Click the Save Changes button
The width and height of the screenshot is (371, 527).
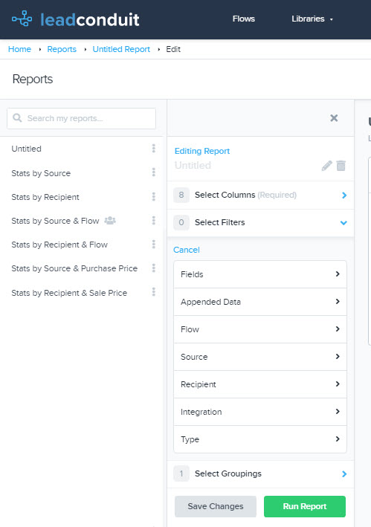coord(216,506)
